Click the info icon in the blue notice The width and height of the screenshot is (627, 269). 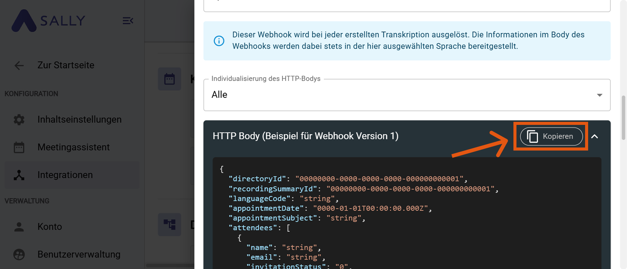(x=219, y=41)
